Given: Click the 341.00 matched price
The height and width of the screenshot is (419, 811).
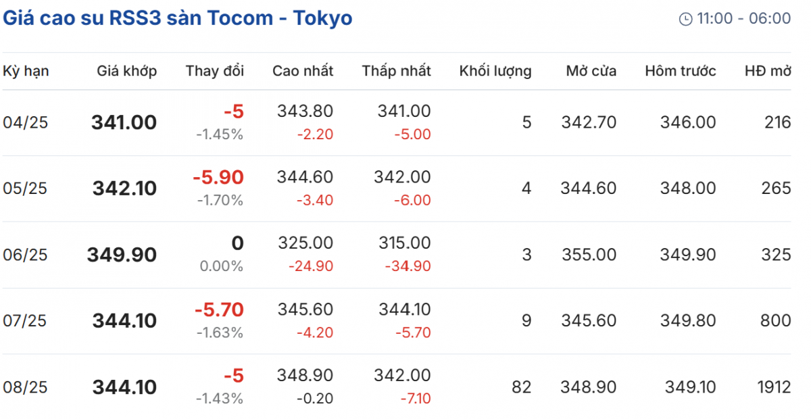Looking at the screenshot, I should [x=124, y=122].
